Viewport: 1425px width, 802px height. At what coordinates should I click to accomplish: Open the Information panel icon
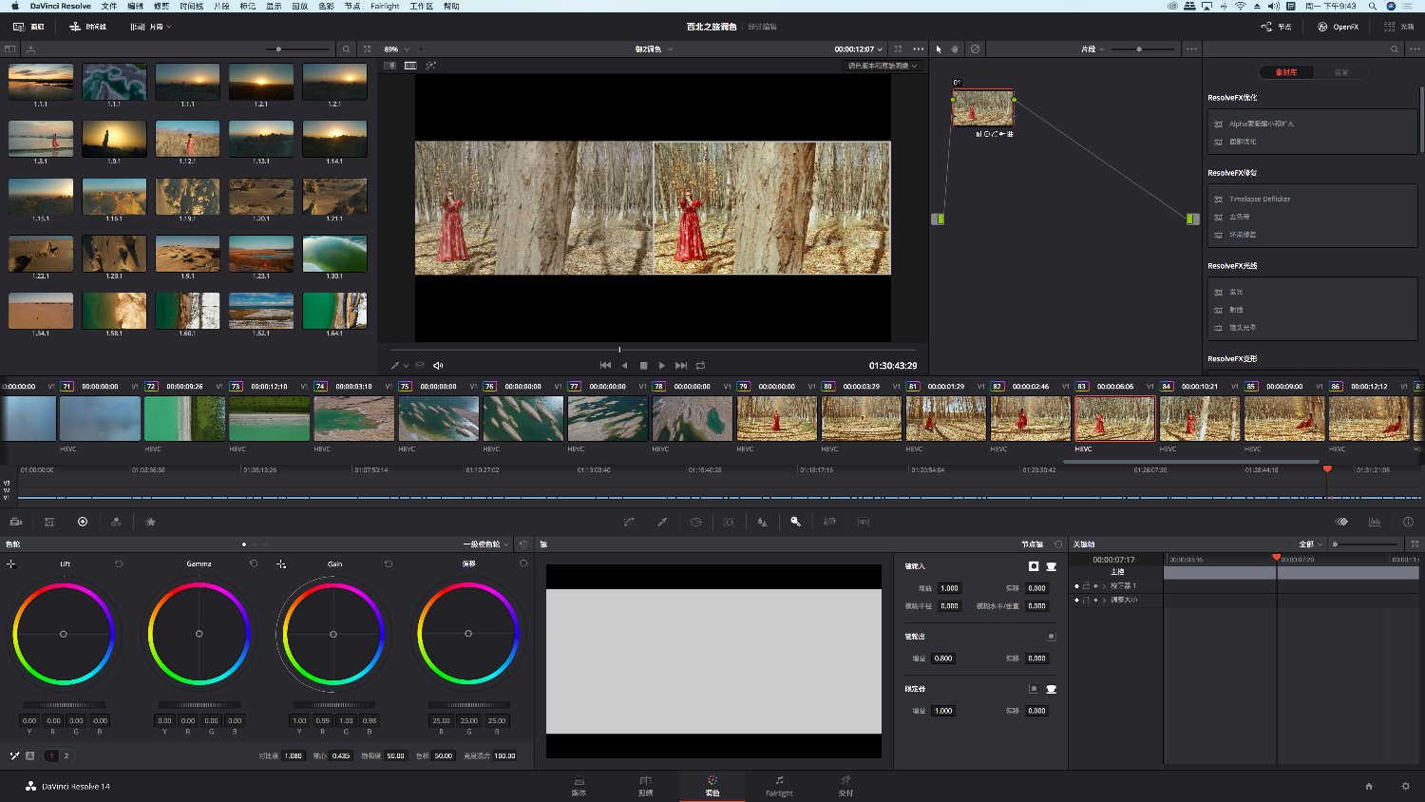[x=1408, y=522]
